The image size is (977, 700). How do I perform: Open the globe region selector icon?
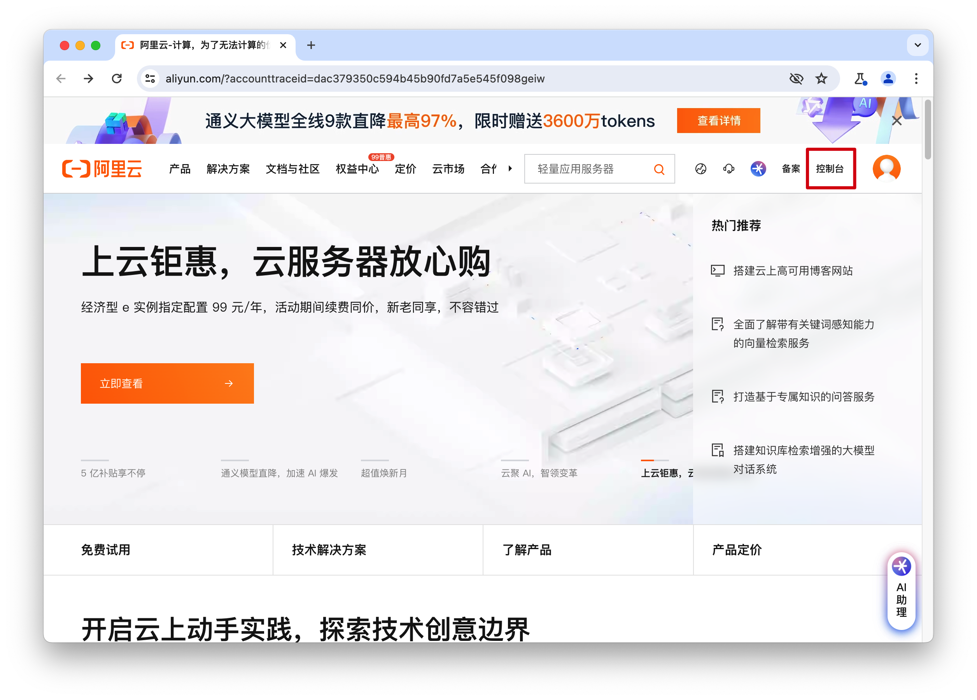click(701, 169)
